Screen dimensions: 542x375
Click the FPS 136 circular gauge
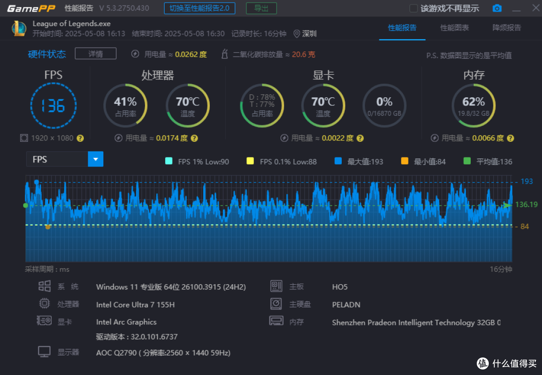pos(53,106)
